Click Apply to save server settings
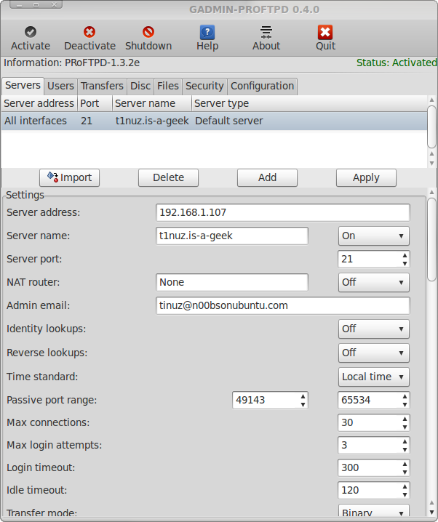Image resolution: width=438 pixels, height=522 pixels. pyautogui.click(x=366, y=177)
